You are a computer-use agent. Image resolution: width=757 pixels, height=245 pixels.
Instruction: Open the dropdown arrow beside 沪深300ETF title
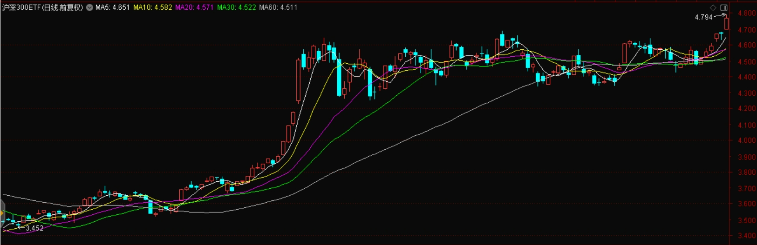[89, 7]
